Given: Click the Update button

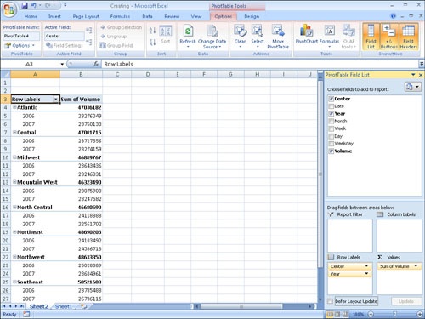Looking at the screenshot, I should [406, 301].
